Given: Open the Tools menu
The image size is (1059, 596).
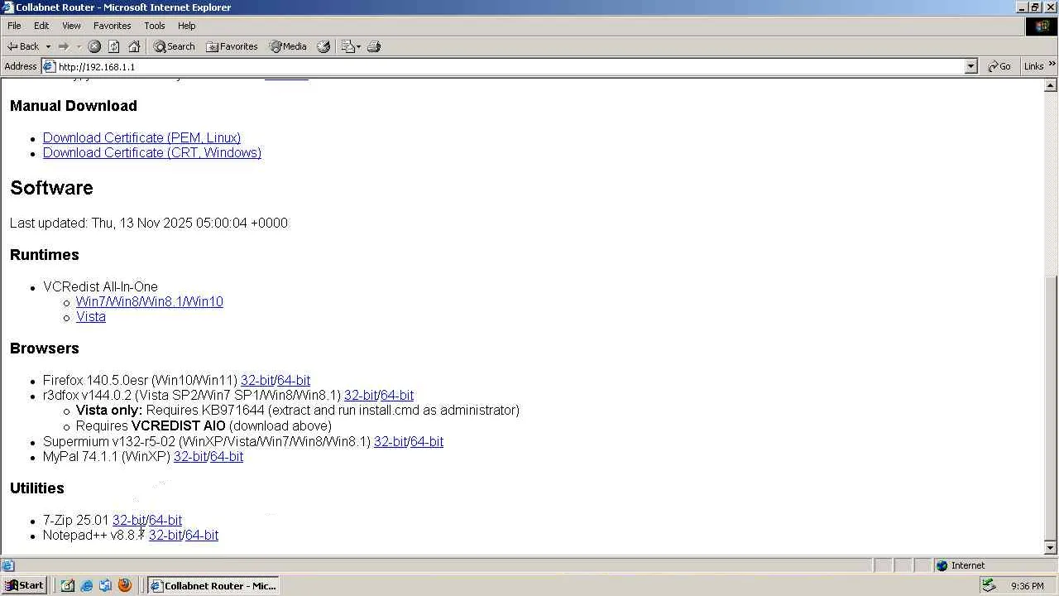Looking at the screenshot, I should (x=155, y=26).
